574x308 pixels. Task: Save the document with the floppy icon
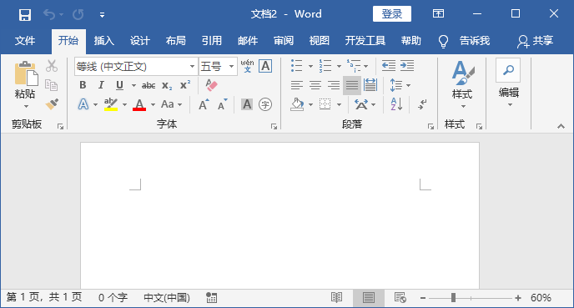coord(25,15)
